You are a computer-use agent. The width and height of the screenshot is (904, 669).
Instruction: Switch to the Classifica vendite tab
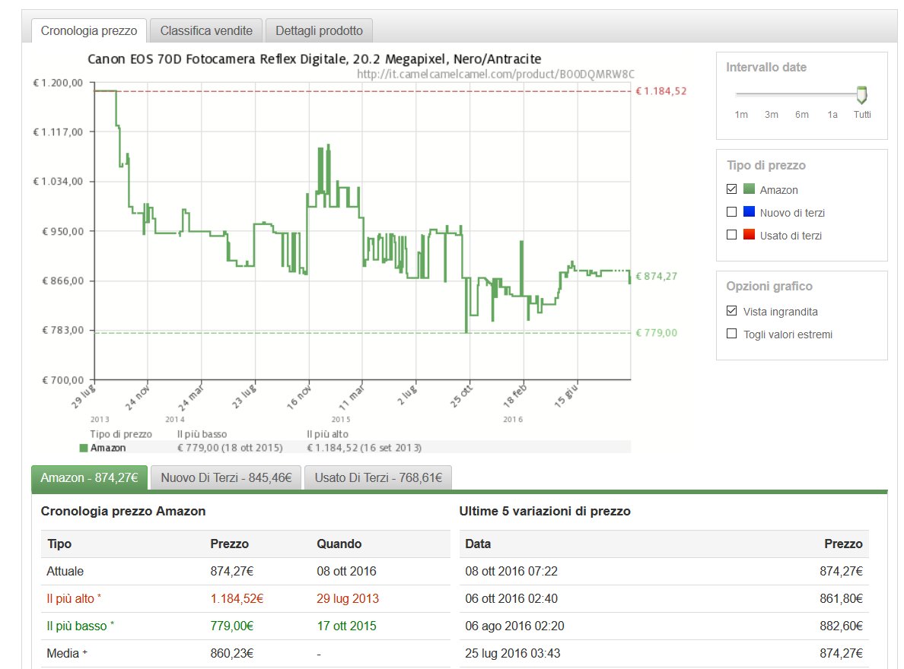[x=206, y=30]
